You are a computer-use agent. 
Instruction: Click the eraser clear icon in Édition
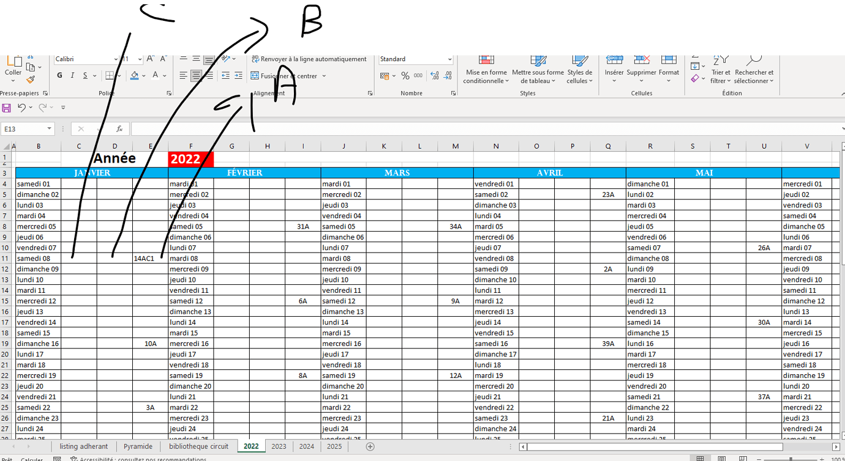point(695,78)
